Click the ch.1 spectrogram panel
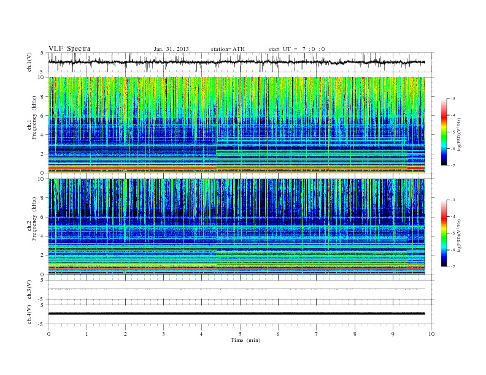Viewport: 486px width, 375px height. tap(236, 125)
